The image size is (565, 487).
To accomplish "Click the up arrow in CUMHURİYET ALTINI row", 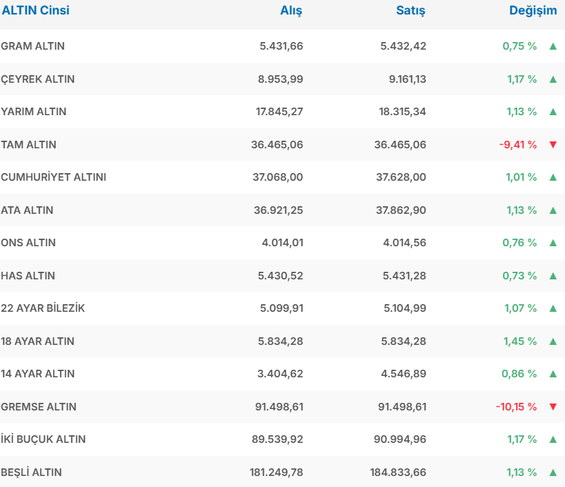I will click(553, 177).
